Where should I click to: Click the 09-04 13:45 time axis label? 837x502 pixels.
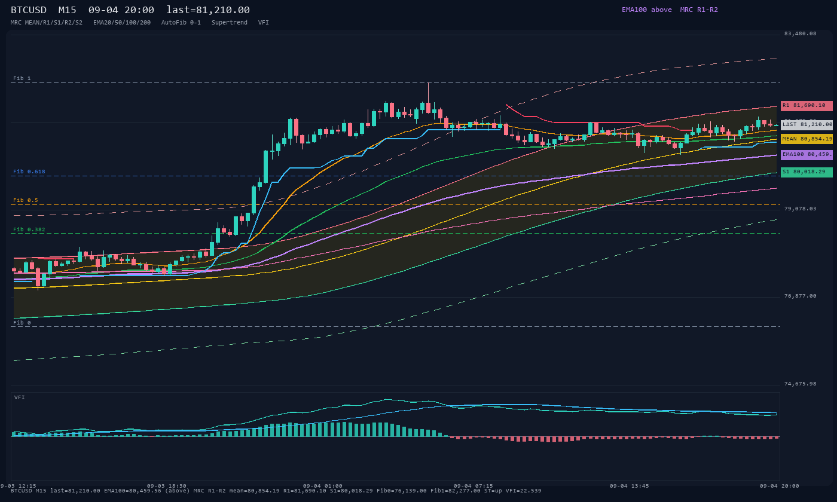pos(630,486)
